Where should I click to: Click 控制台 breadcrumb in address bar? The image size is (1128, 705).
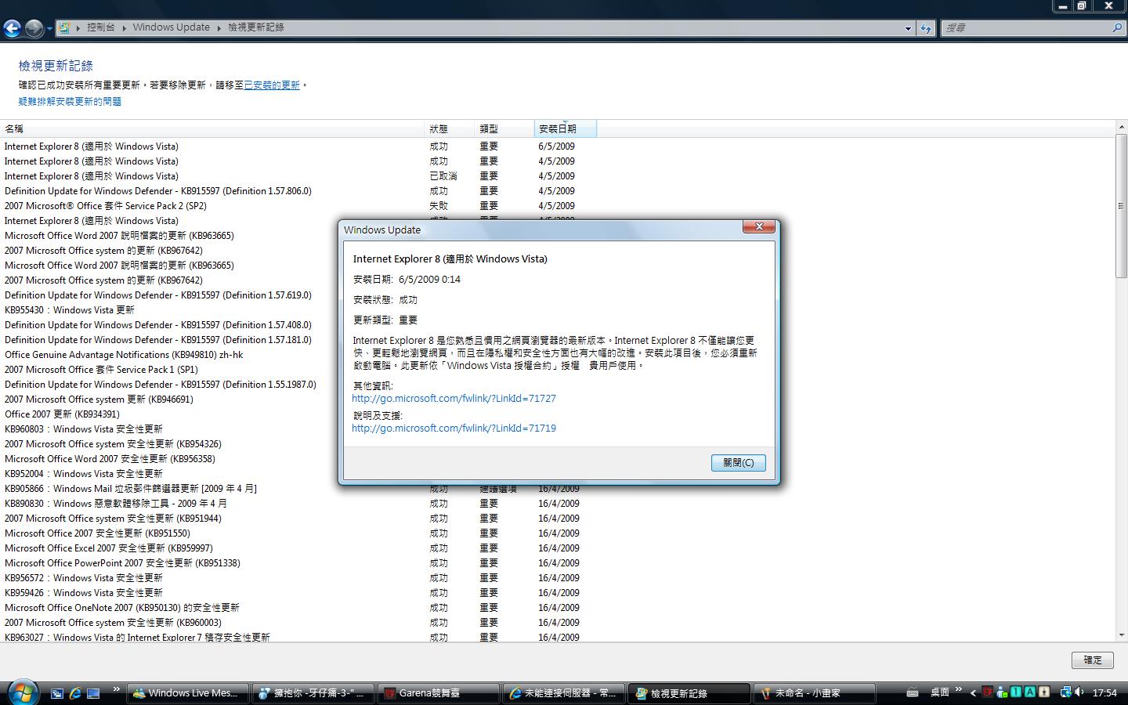click(x=101, y=27)
